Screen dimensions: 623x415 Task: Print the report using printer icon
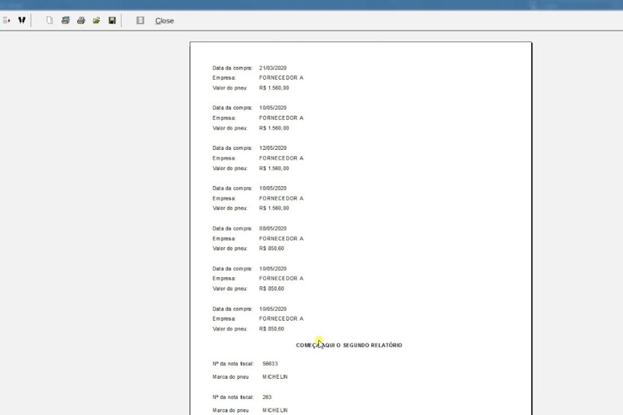(81, 21)
